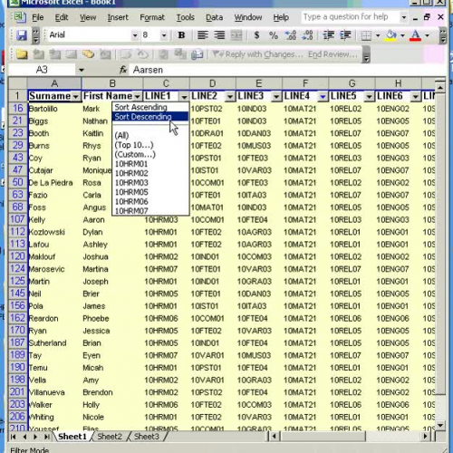Open First Name filter dropdown
The image size is (453, 453).
pyautogui.click(x=138, y=97)
